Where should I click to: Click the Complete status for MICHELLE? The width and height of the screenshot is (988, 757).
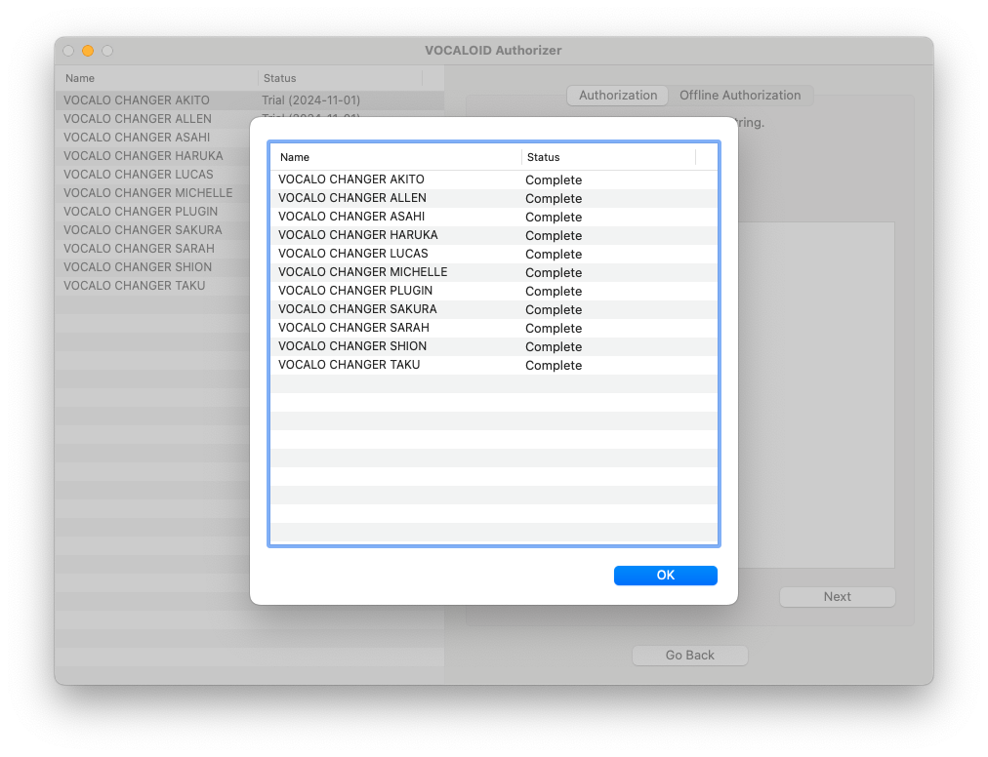[554, 273]
